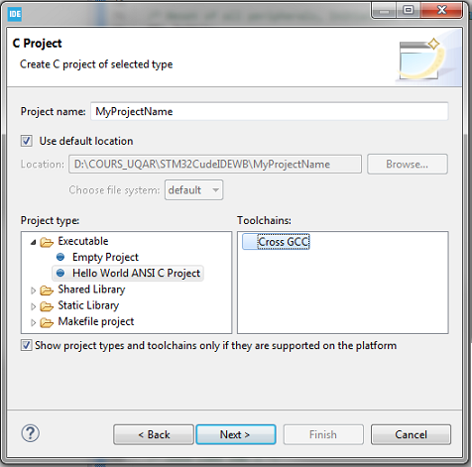The image size is (472, 467).
Task: Click the IDE logo in title bar
Action: (x=15, y=14)
